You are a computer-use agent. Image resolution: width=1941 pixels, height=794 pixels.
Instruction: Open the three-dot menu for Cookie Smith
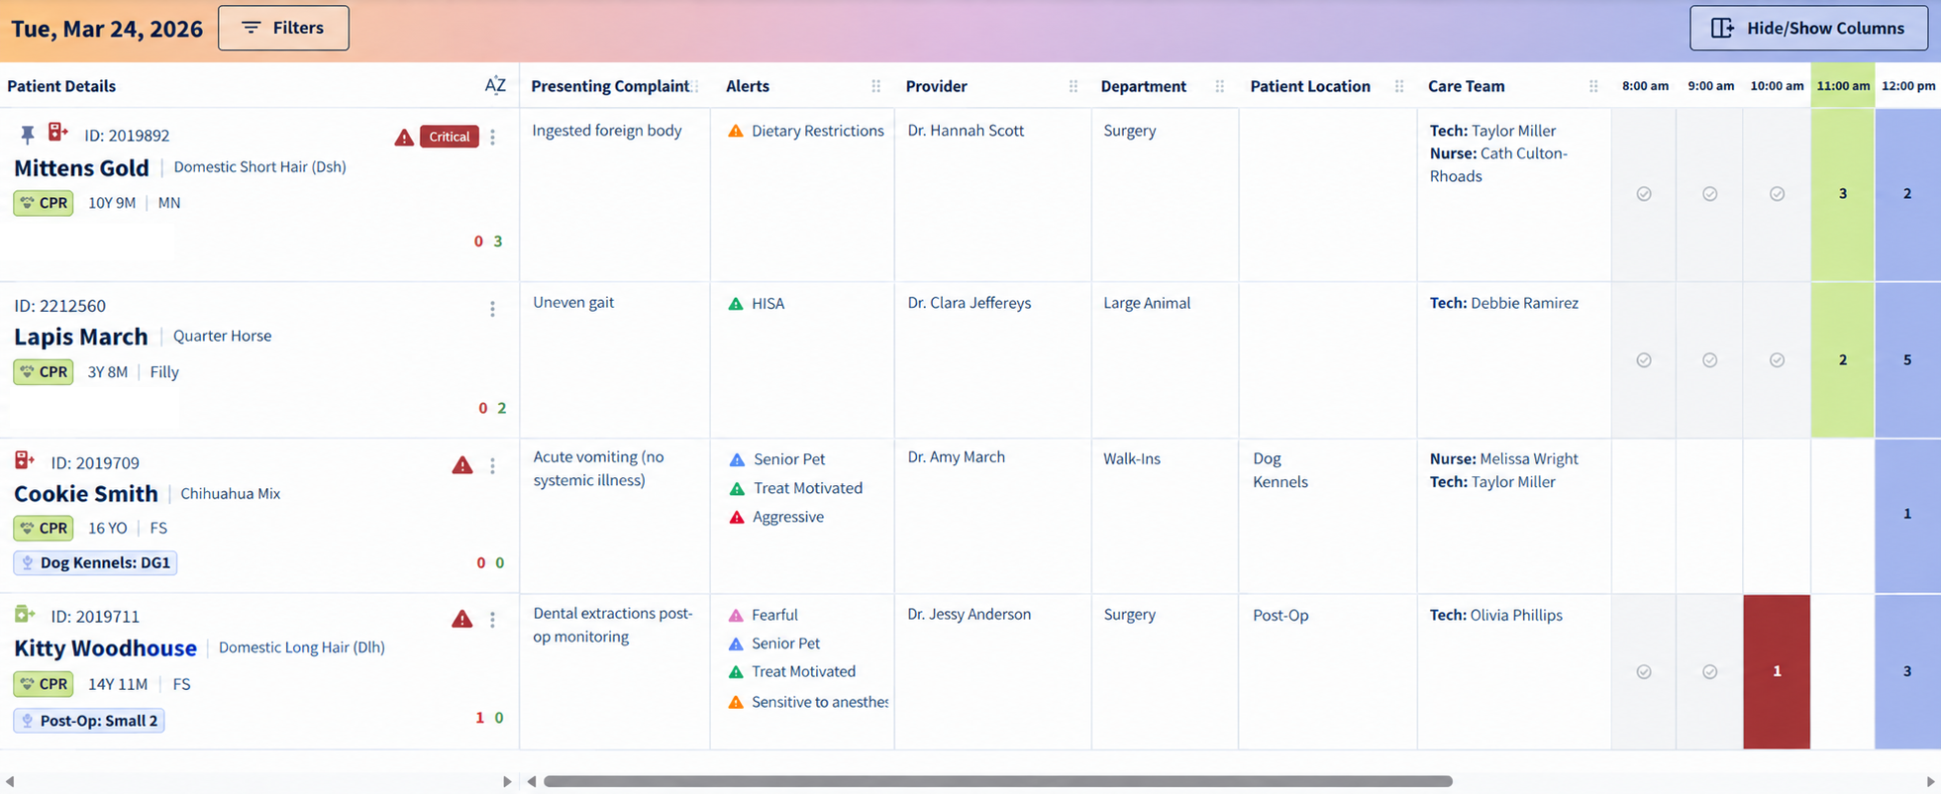492,465
